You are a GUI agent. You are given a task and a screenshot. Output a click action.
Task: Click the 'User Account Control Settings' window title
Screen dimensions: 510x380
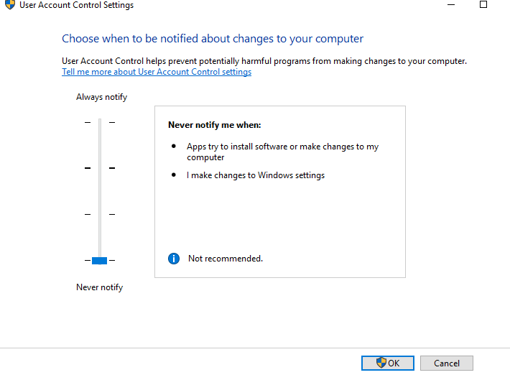coord(76,5)
